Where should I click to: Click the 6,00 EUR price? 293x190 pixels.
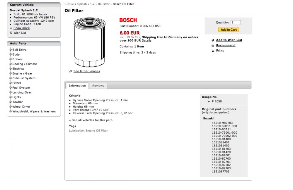click(130, 33)
